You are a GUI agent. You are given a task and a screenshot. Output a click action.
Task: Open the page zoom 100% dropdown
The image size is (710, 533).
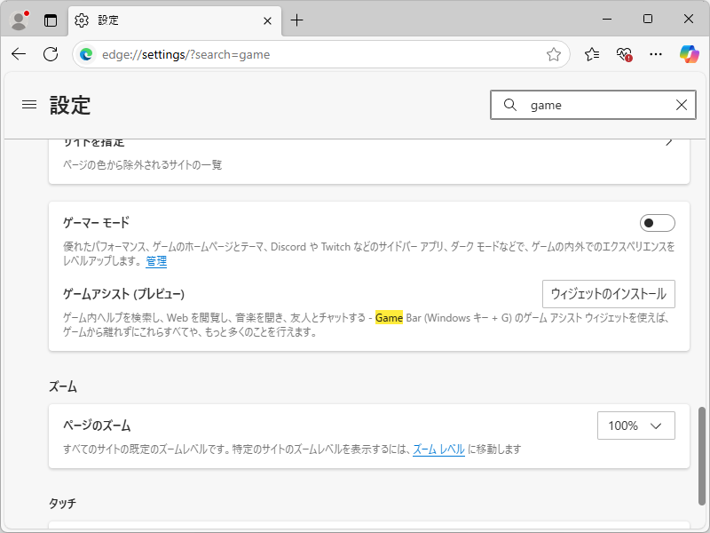coord(635,426)
